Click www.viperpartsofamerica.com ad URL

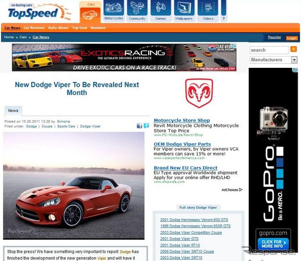(179, 158)
